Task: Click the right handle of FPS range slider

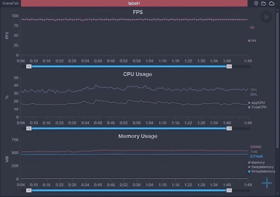Action: pos(229,67)
